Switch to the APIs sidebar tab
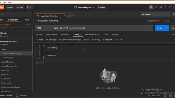The width and height of the screenshot is (175, 98). (x=27, y=20)
